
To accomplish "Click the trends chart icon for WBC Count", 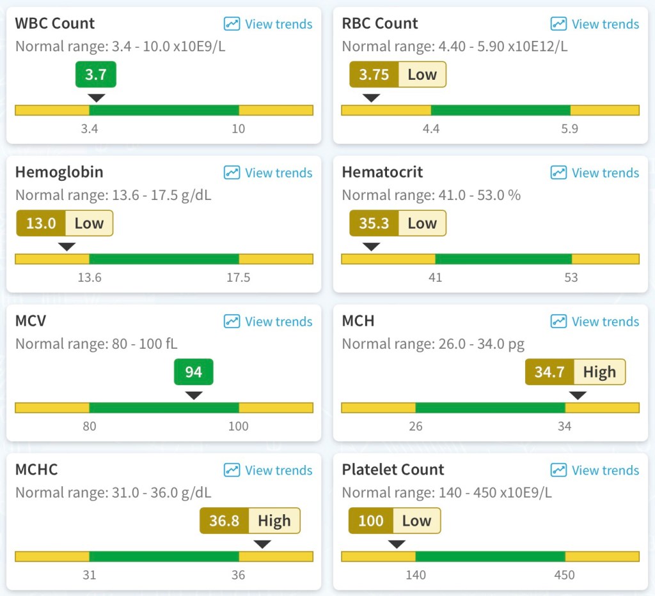I will (232, 24).
